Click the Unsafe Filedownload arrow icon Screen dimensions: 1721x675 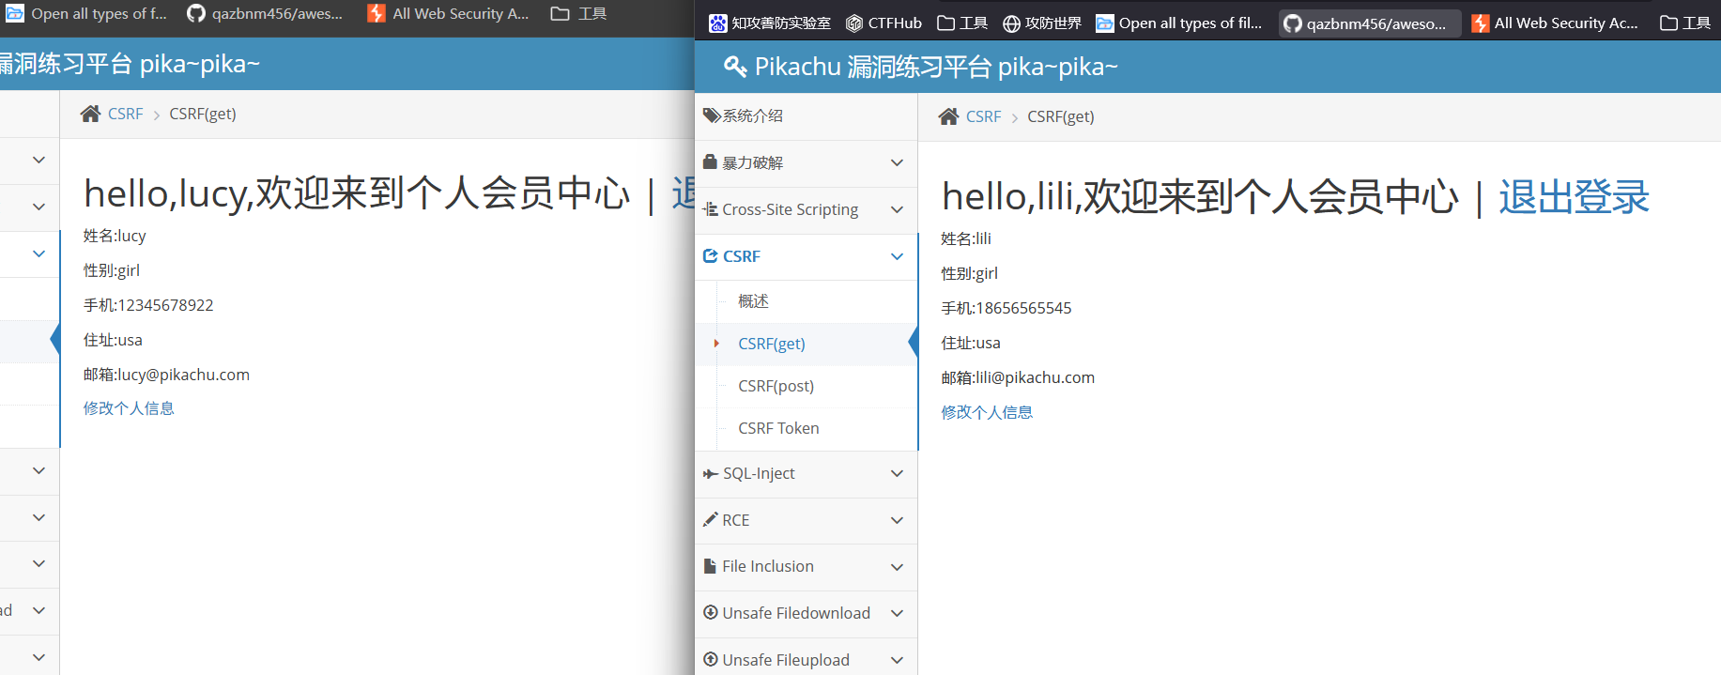(x=711, y=612)
